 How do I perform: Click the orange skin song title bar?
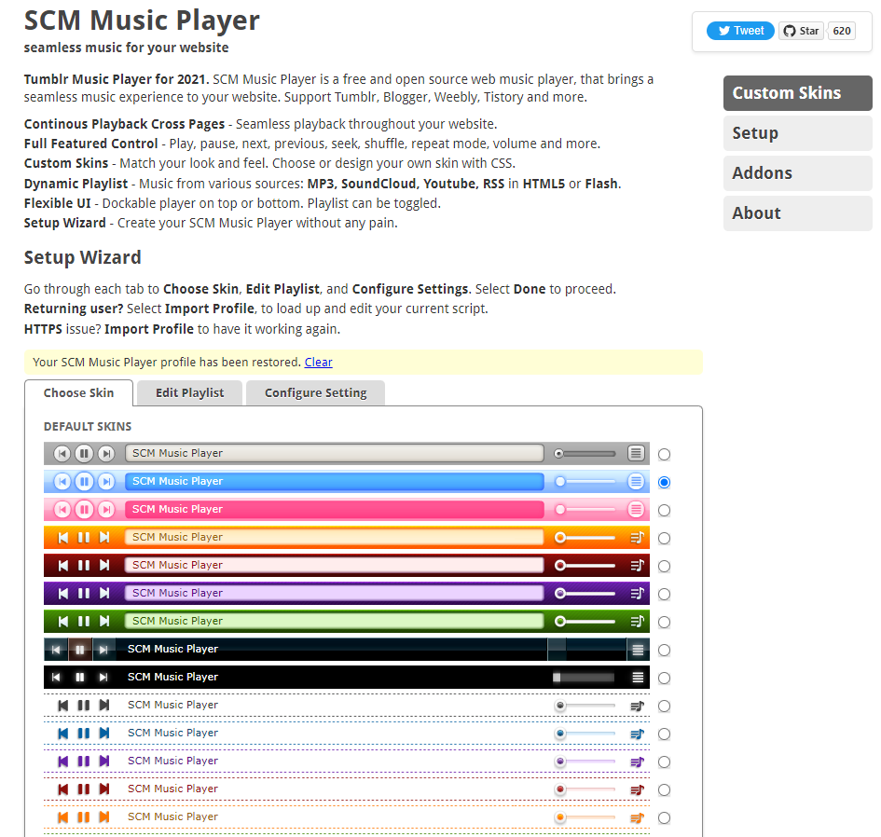[x=335, y=538]
